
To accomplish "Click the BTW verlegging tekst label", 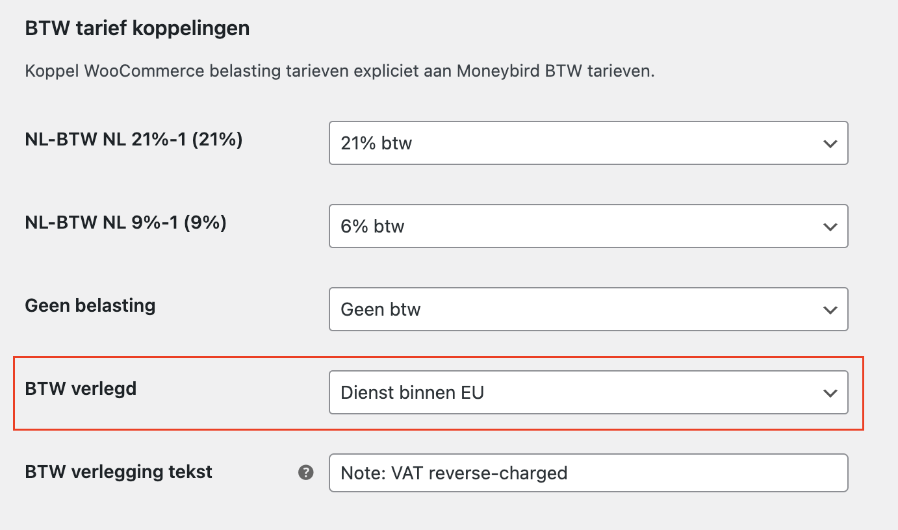I will pyautogui.click(x=118, y=472).
